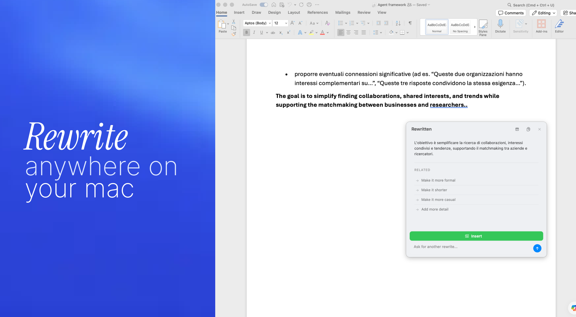The height and width of the screenshot is (317, 576).
Task: Choose 'Make it more formal' suggestion
Action: 438,180
